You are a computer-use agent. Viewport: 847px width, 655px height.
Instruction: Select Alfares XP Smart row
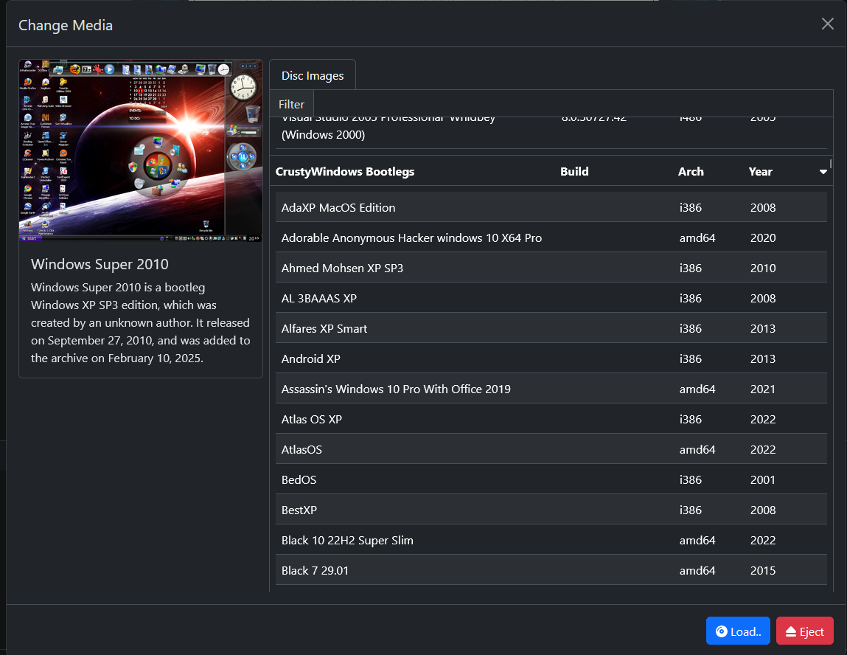coord(551,328)
